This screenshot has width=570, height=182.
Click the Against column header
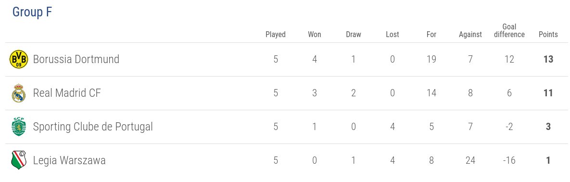point(470,35)
